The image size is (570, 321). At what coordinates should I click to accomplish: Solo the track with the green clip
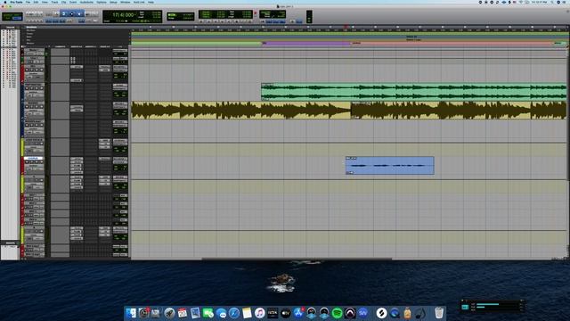[x=37, y=88]
